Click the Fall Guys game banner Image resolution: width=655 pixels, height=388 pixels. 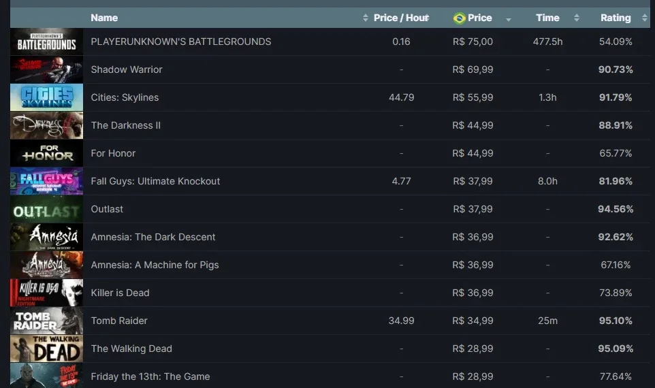(46, 181)
